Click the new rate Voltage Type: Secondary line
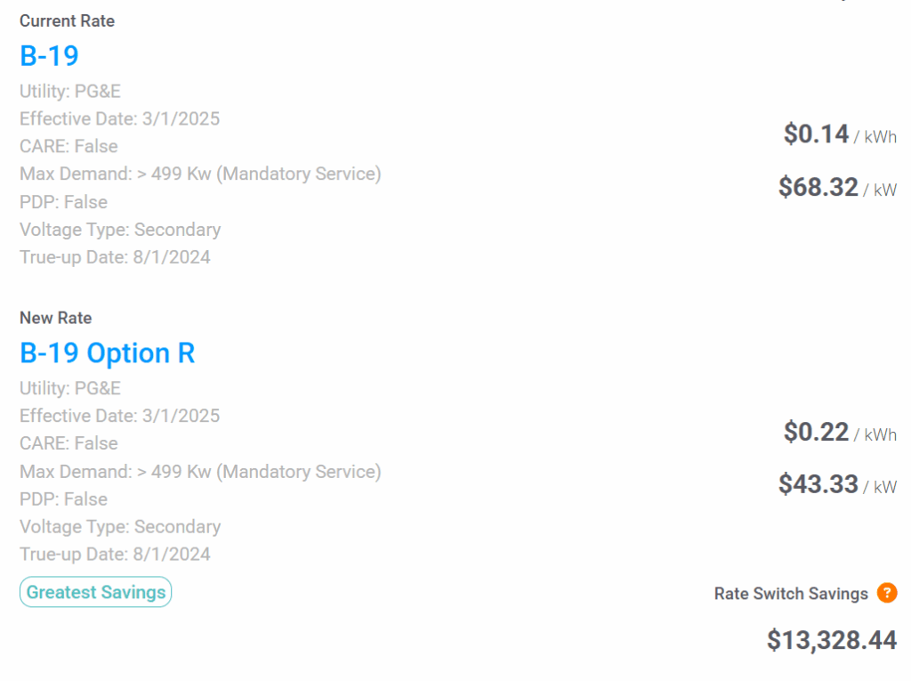Viewport: 911px width, 681px height. tap(120, 527)
